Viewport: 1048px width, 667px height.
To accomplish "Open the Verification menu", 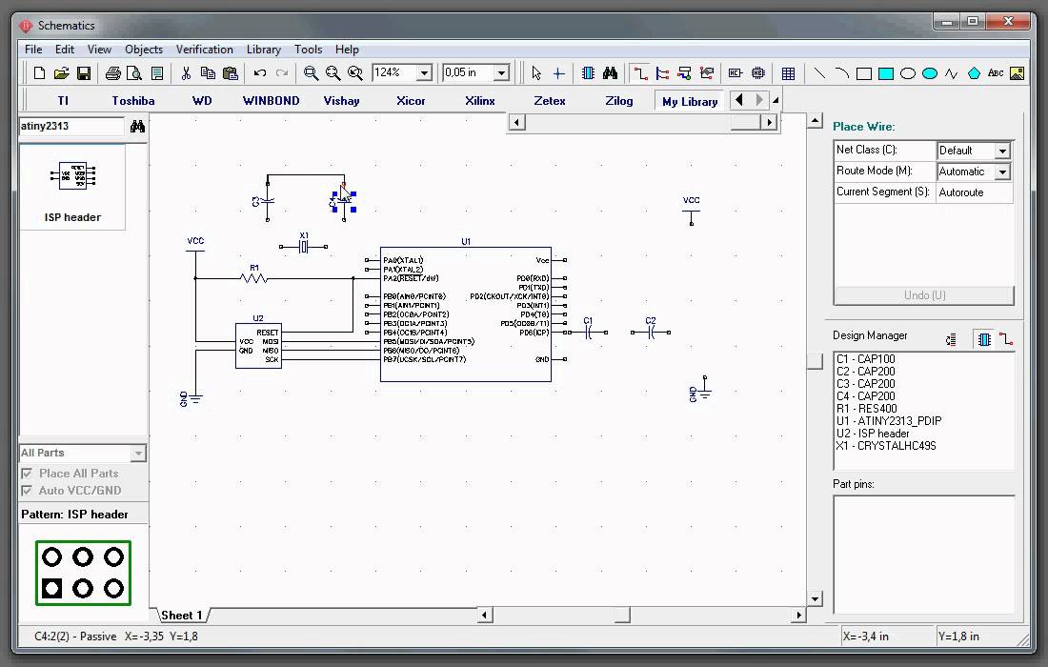I will pyautogui.click(x=205, y=50).
